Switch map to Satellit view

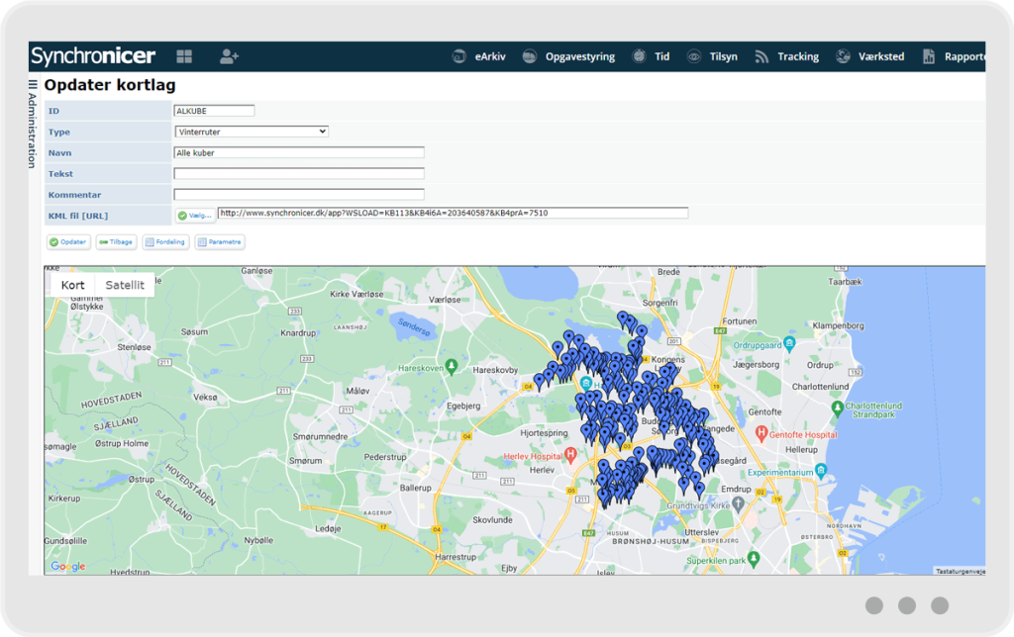click(125, 285)
